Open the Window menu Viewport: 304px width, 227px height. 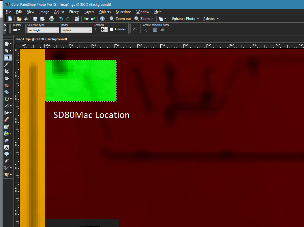(143, 12)
